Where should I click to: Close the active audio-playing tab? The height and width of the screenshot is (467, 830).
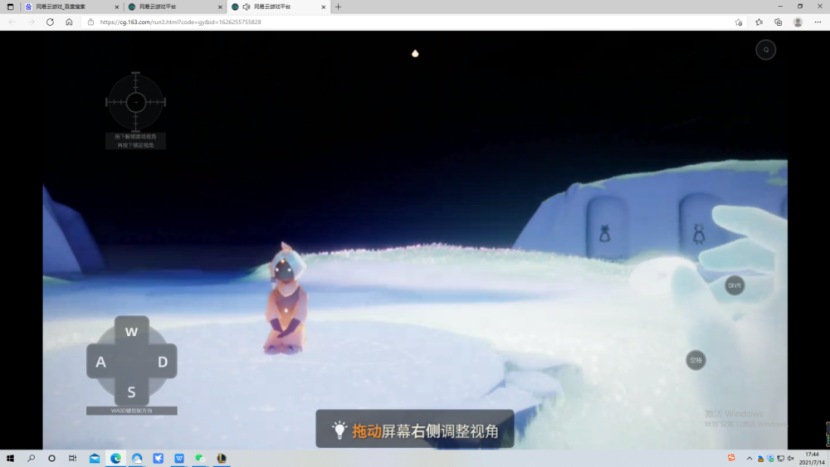pos(324,7)
